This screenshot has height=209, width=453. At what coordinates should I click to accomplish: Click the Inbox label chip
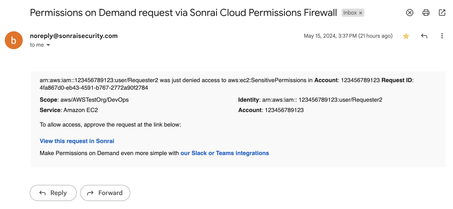click(350, 13)
